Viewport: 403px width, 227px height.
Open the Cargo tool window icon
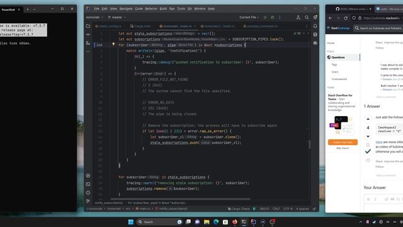(x=315, y=43)
